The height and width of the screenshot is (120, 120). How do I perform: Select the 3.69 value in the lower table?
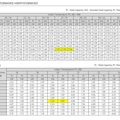(x=114, y=89)
